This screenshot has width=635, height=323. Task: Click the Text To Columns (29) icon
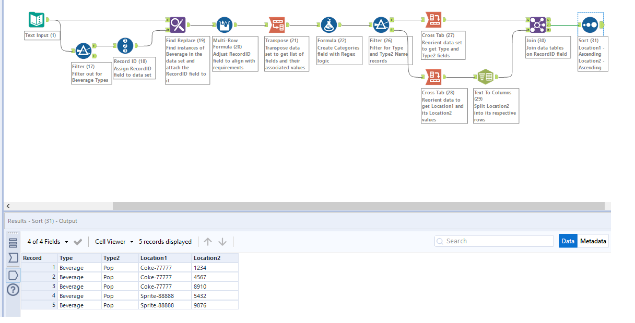tap(485, 77)
